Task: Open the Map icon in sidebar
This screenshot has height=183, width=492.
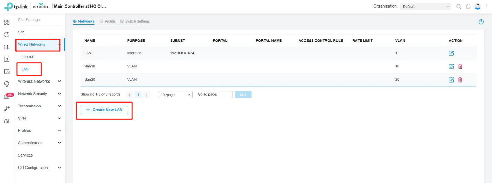Action: [7, 47]
